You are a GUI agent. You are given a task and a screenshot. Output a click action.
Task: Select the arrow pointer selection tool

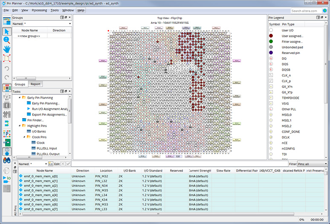6,31
